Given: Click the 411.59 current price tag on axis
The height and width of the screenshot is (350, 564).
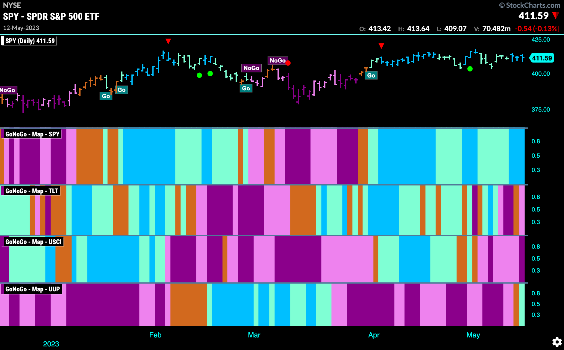Looking at the screenshot, I should click(542, 58).
